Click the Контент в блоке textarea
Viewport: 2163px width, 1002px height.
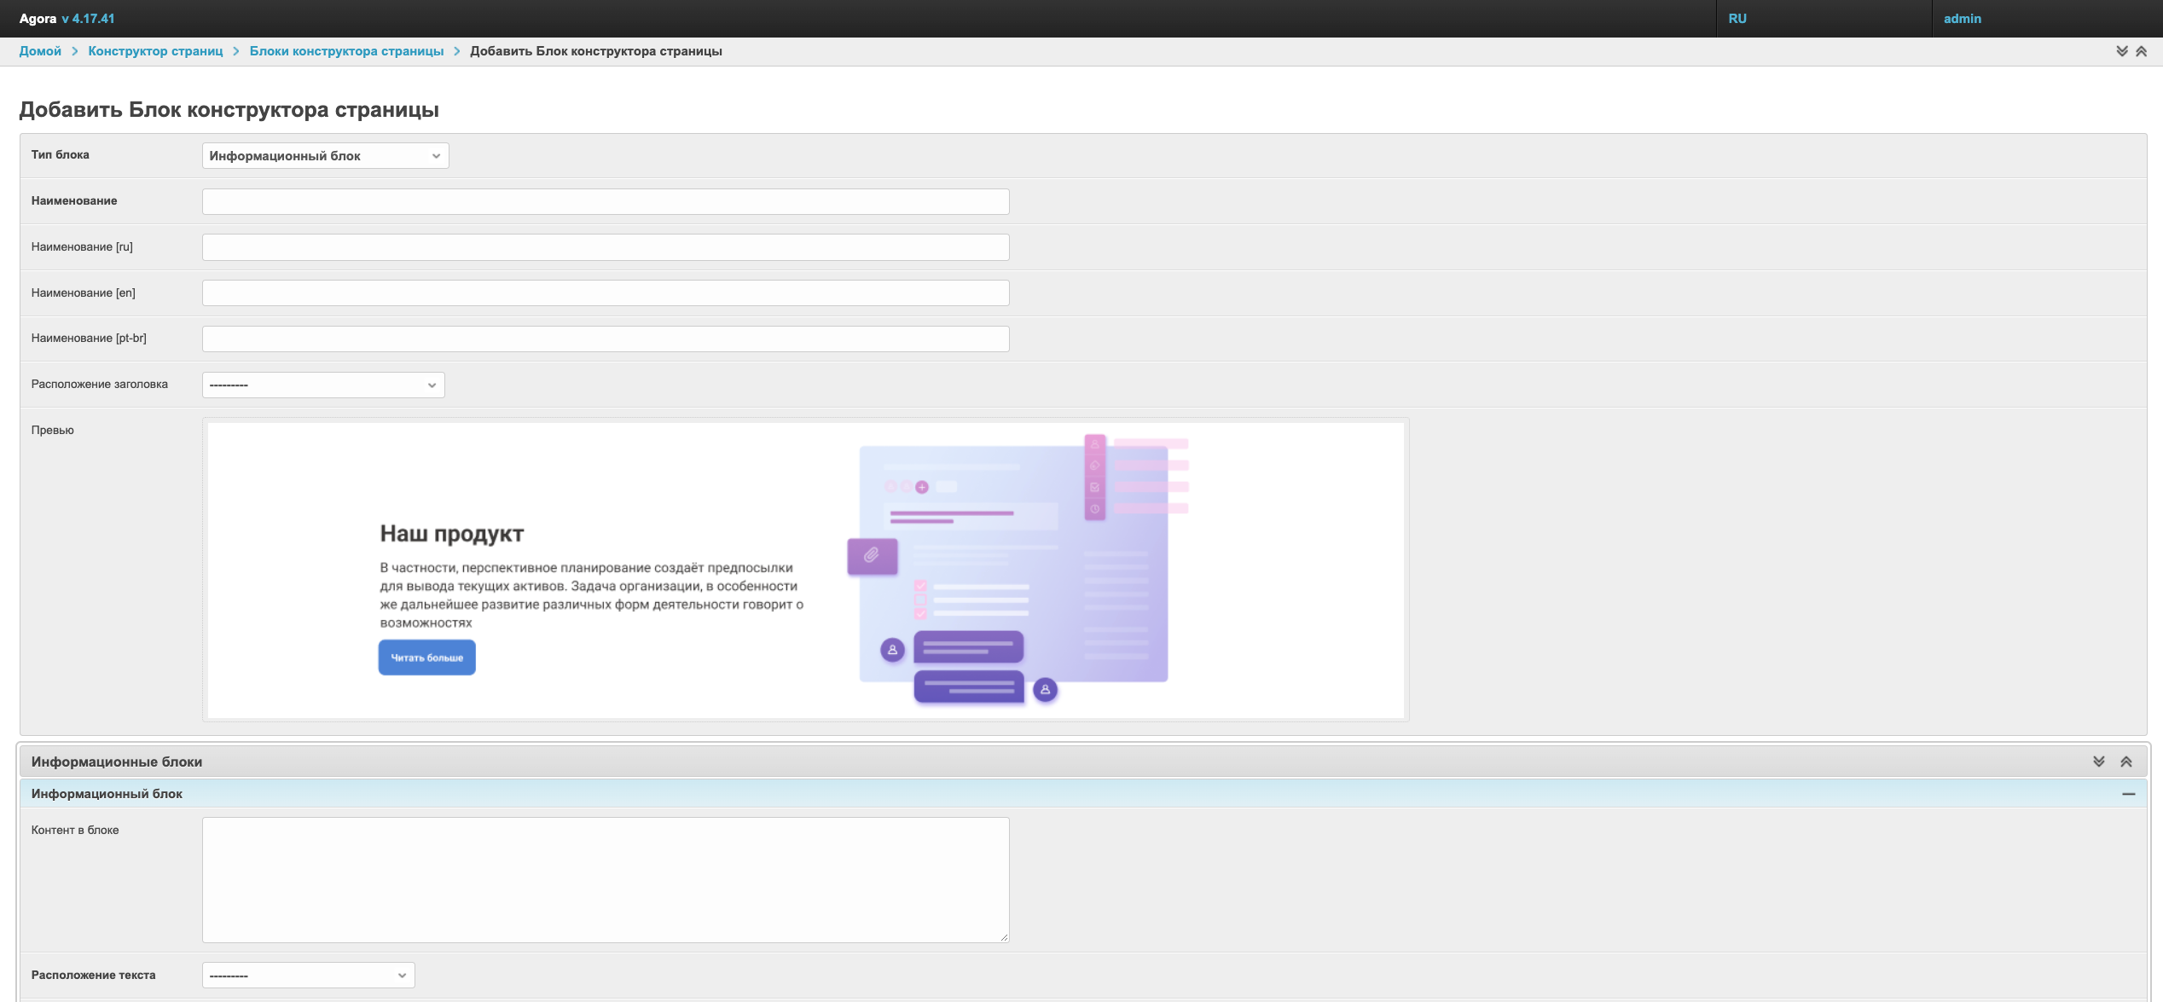pos(606,880)
